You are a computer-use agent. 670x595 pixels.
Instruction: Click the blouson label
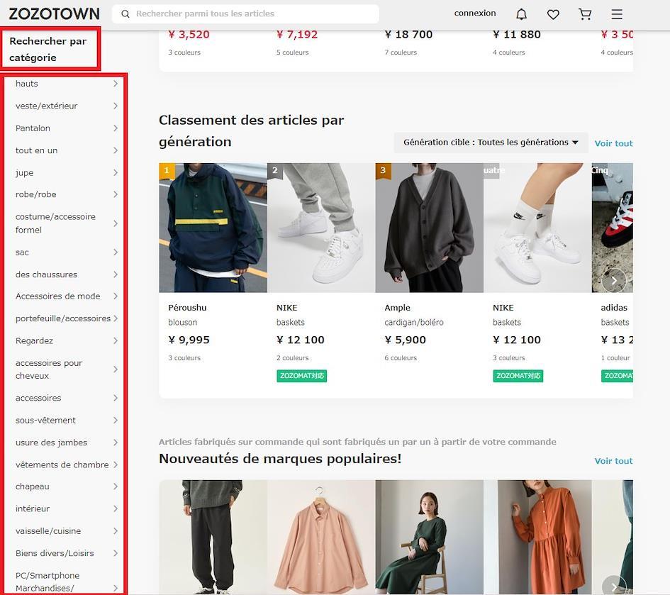tap(182, 322)
